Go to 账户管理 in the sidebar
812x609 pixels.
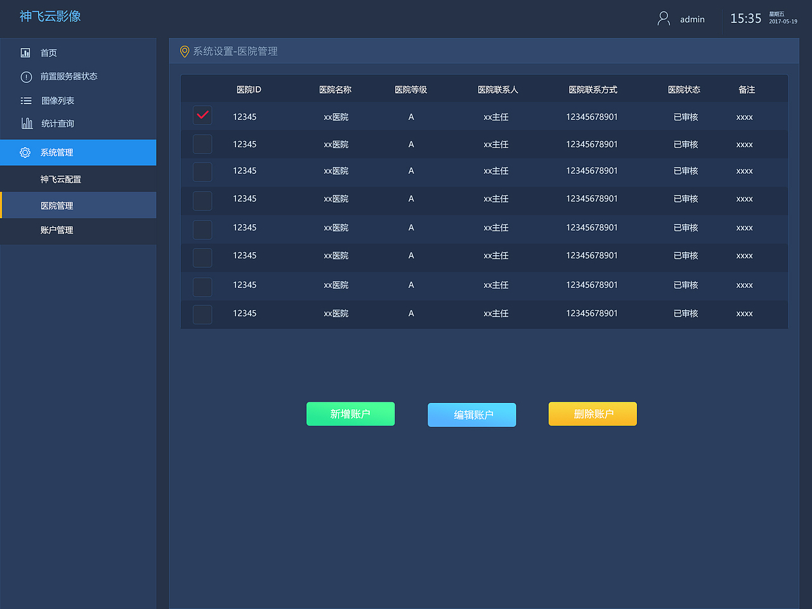78,230
